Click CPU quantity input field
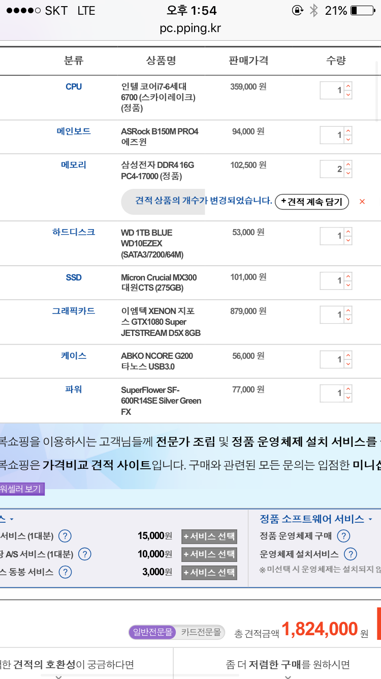This screenshot has width=381, height=679. (332, 91)
